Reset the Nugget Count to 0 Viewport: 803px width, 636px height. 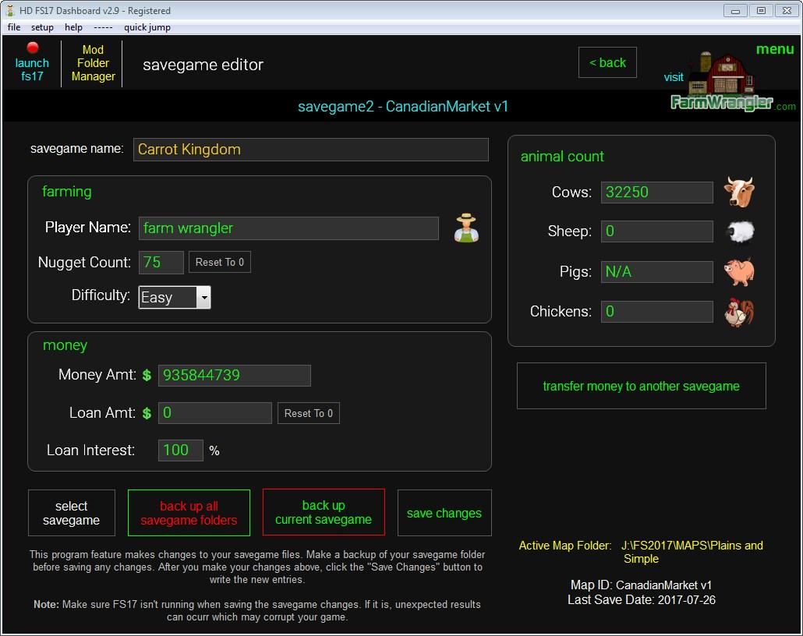tap(219, 263)
